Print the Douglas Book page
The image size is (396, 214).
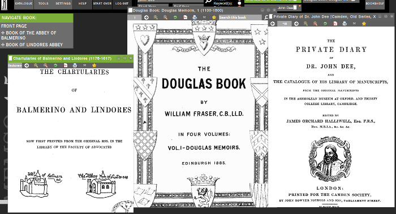click(x=195, y=18)
